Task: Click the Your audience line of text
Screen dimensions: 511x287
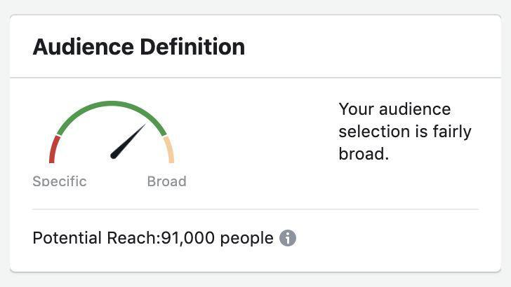Action: (394, 109)
